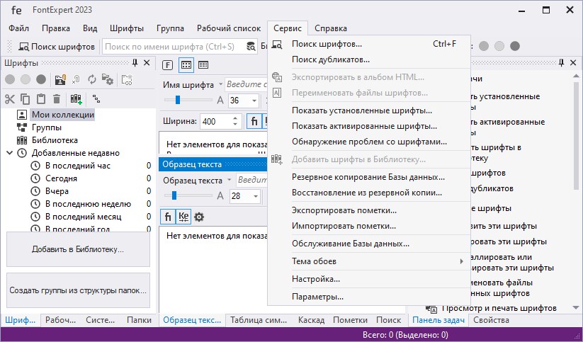Switch to the Папки tab
This screenshot has width=583, height=342.
click(139, 320)
